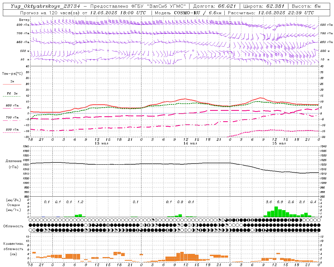Click the 'Облачность' cloudiness label
The width and height of the screenshot is (334, 267).
[13, 226]
